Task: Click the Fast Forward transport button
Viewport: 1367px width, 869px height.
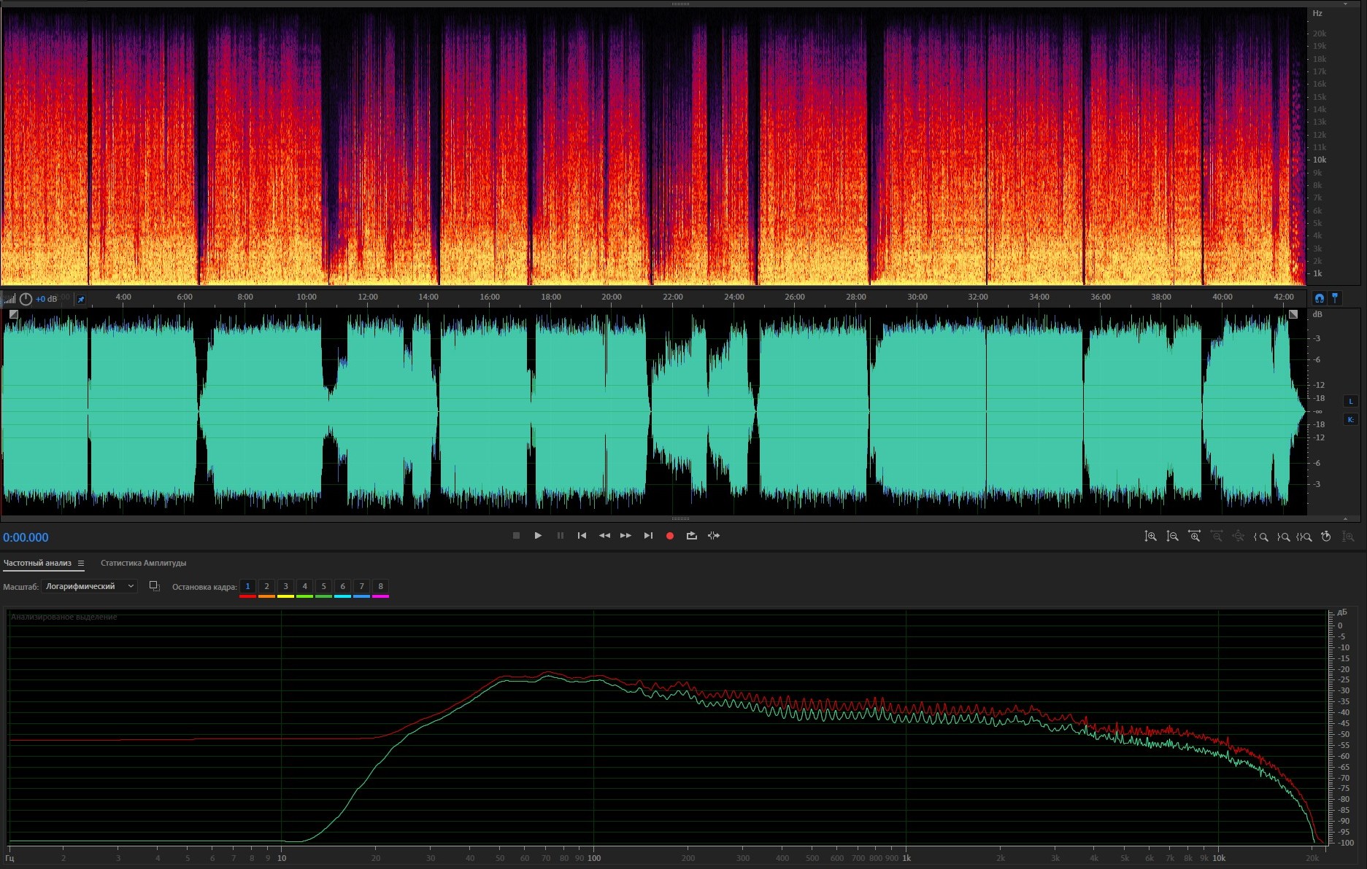Action: click(x=626, y=536)
